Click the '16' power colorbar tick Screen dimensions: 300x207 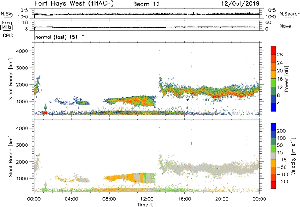tap(280, 79)
